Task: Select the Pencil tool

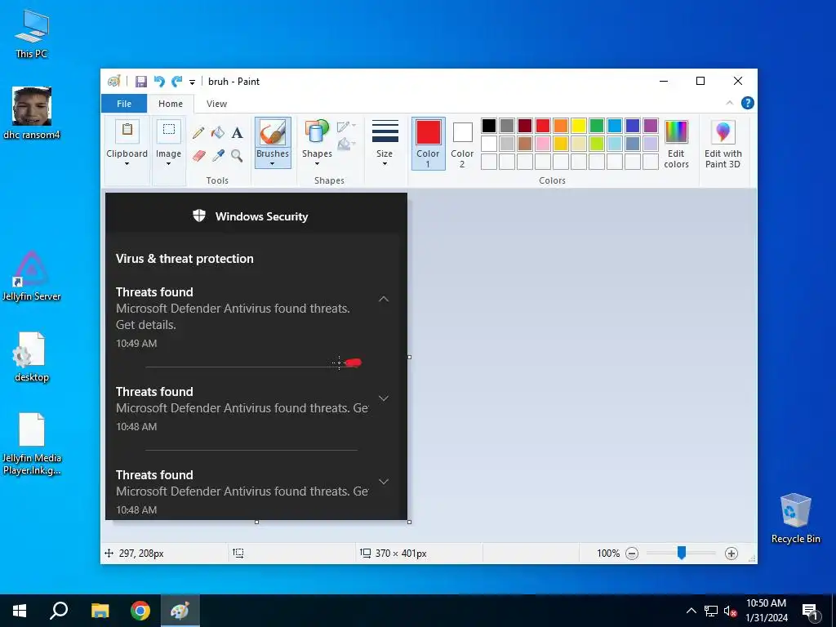Action: (198, 132)
